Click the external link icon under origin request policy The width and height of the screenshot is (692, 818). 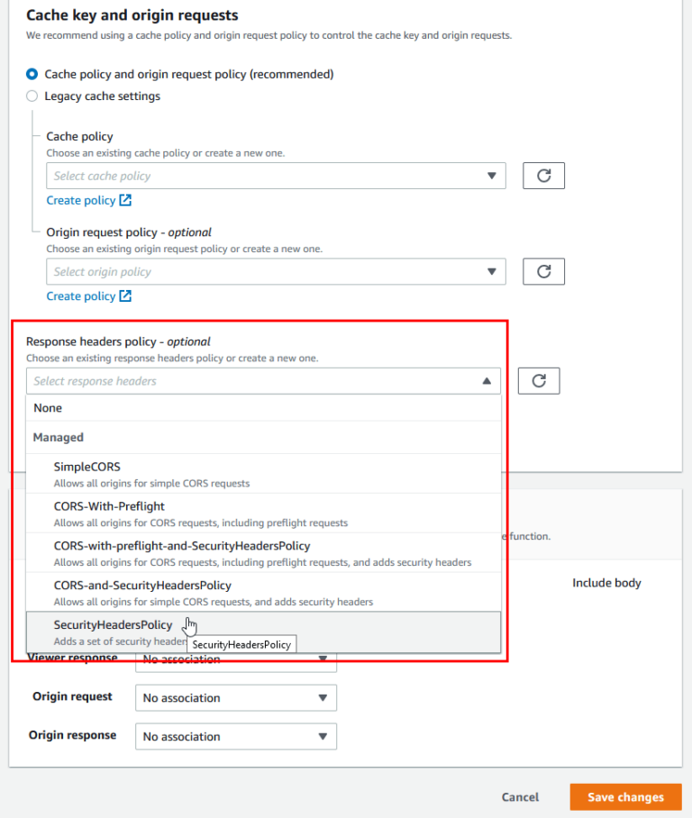[126, 295]
